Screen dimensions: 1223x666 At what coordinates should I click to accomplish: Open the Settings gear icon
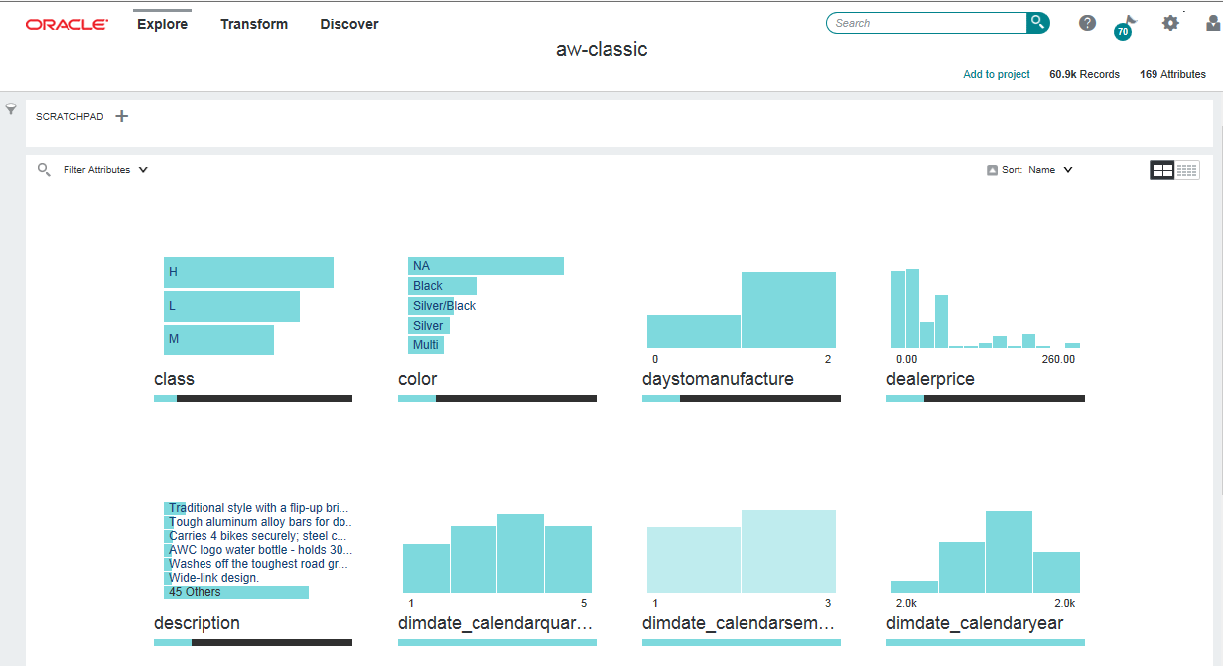(1170, 23)
